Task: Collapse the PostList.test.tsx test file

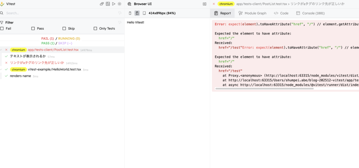Action: [2, 50]
